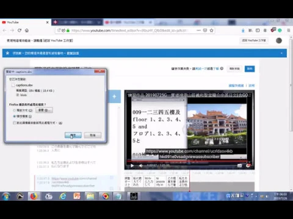
Task: Click the YouTube account avatar
Action: [279, 41]
